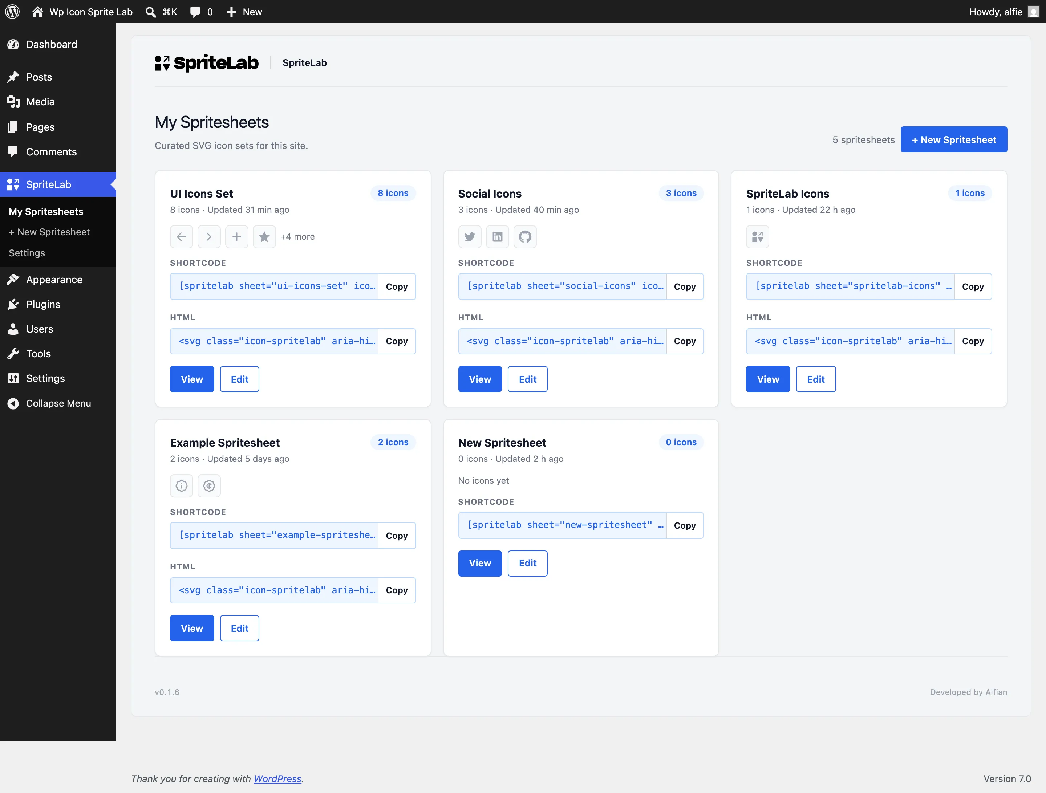Click the SpriteLab logo in page header
1046x793 pixels.
pyautogui.click(x=207, y=63)
